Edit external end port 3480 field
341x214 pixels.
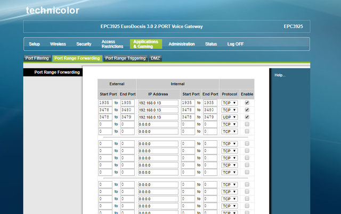pyautogui.click(x=128, y=110)
